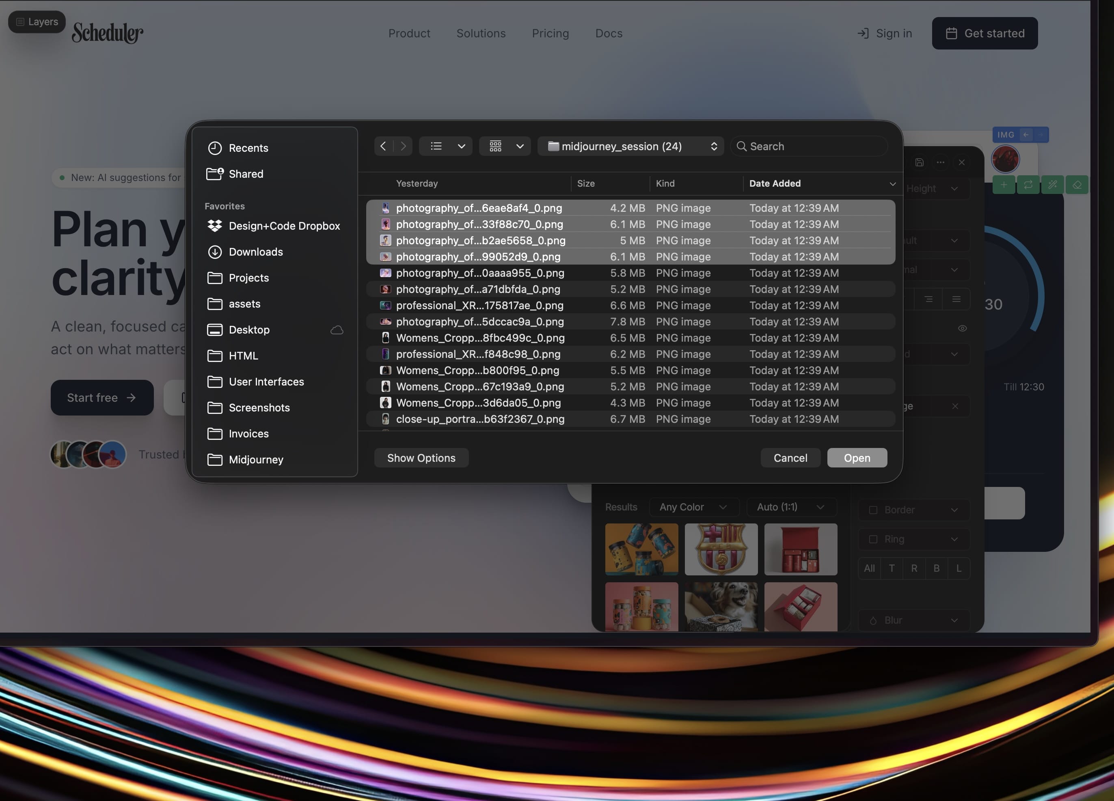Open the Layers panel

(37, 22)
